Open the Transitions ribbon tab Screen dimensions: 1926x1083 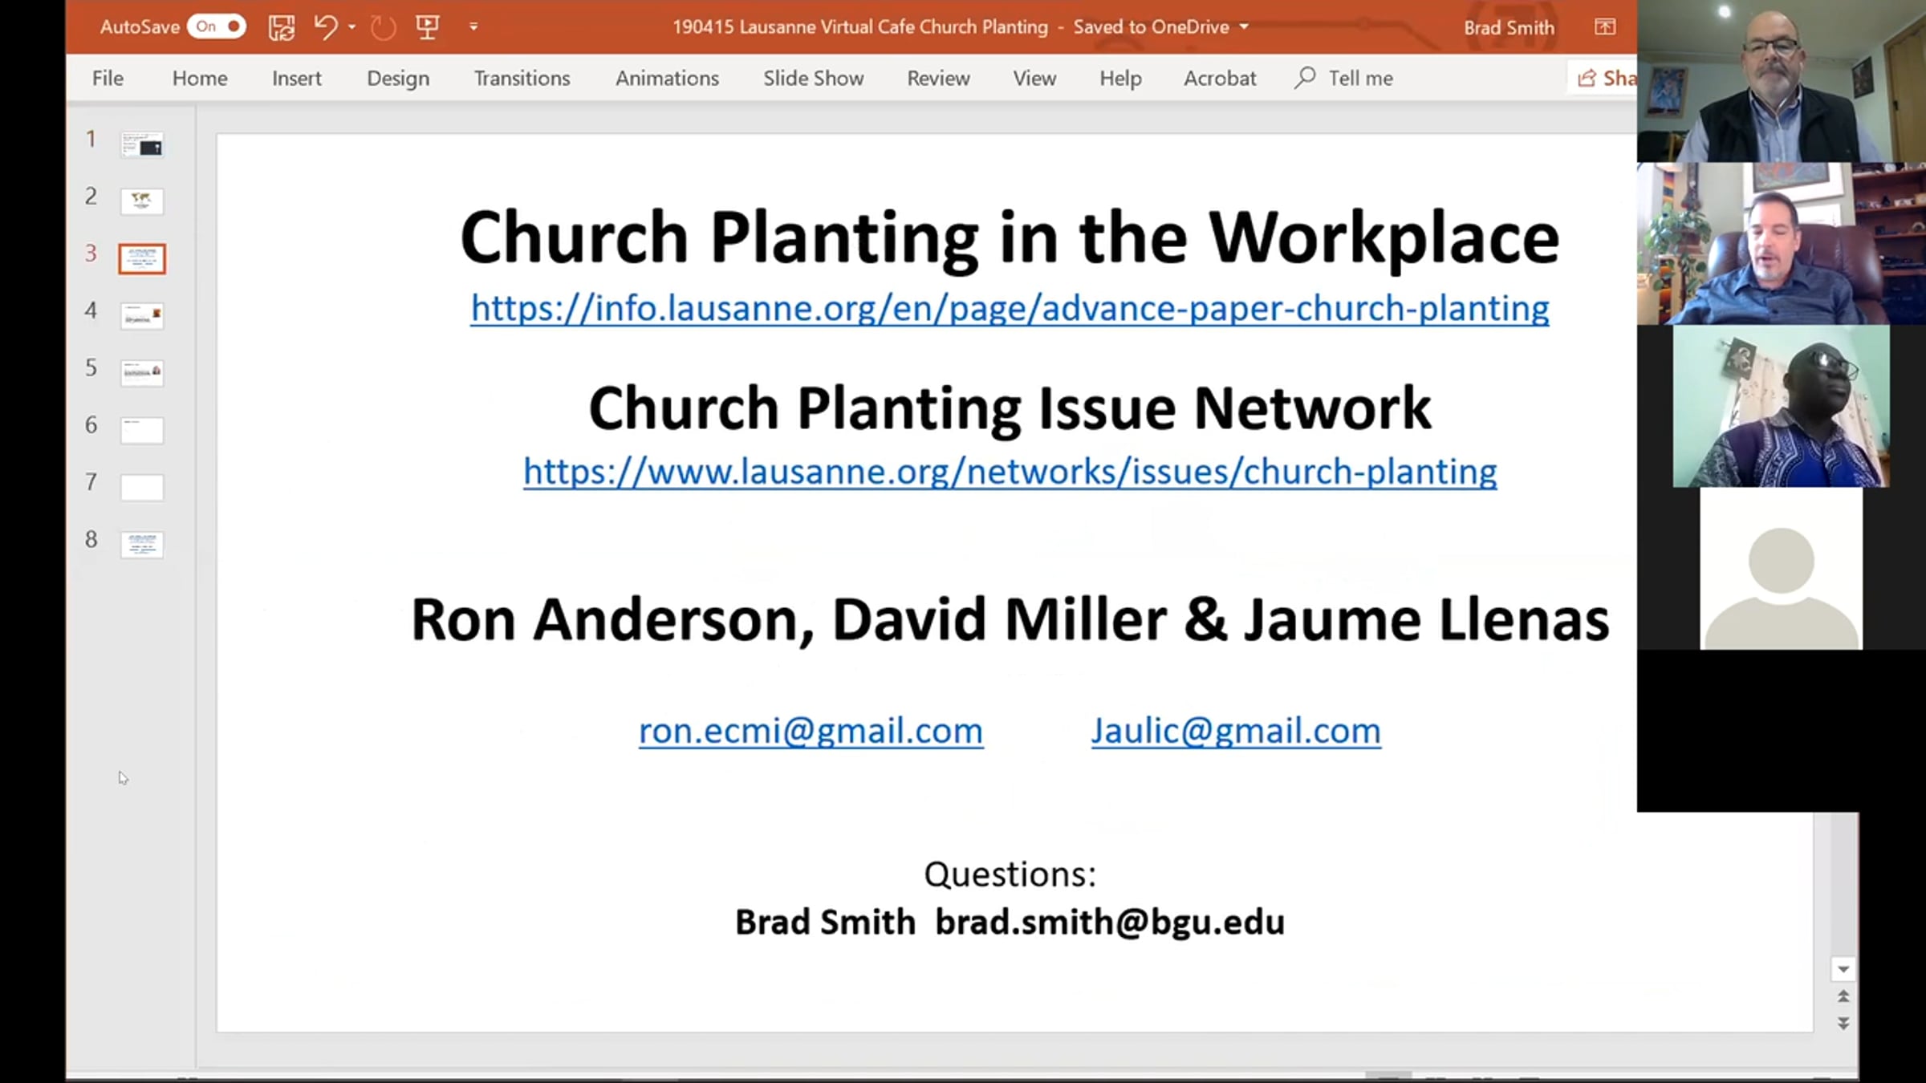[522, 78]
